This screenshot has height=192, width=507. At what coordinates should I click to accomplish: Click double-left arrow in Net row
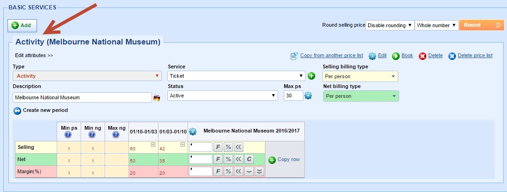coord(239,159)
